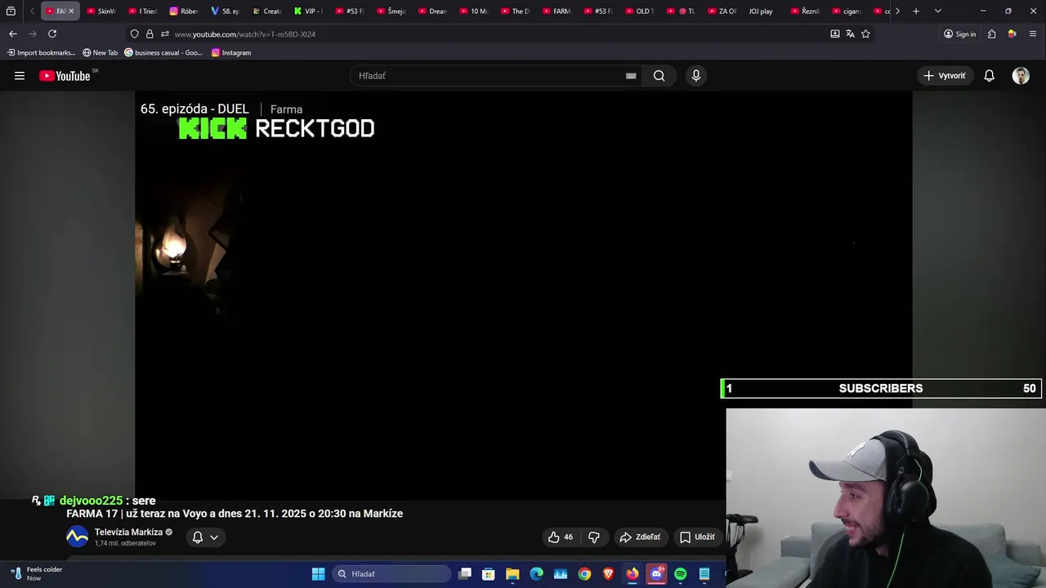Screen dimensions: 1046x588
Task: Open the Microsoft Store taskbar icon
Action: coord(489,574)
